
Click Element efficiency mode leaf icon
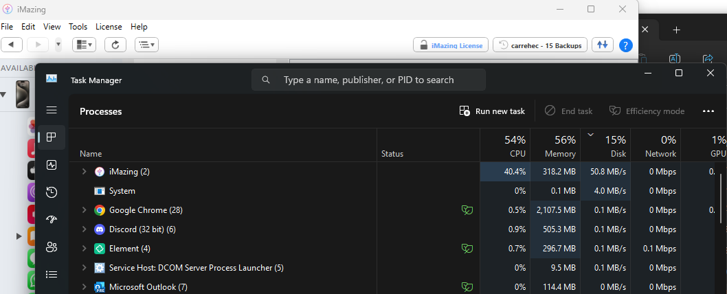coord(467,249)
